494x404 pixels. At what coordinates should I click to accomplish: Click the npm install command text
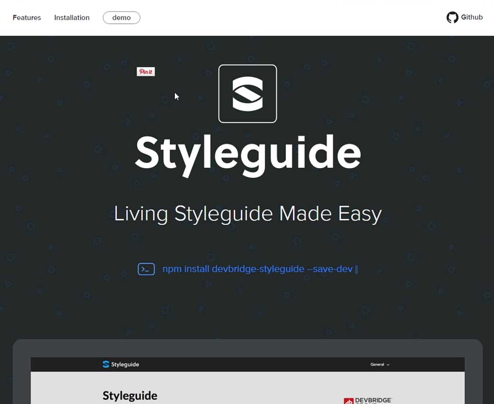[x=257, y=269]
